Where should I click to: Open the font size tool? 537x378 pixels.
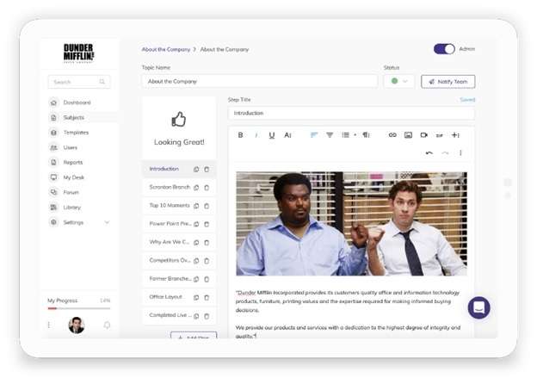287,135
